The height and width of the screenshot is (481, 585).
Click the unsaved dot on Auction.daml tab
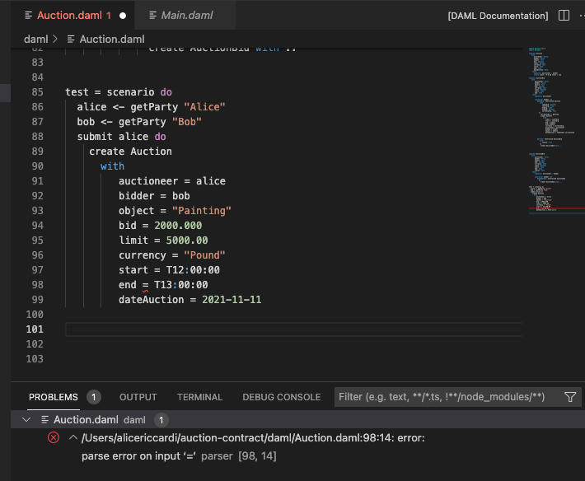(x=123, y=16)
